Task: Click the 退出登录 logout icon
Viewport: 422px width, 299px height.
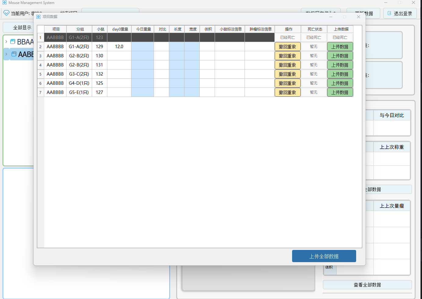Action: (x=389, y=13)
